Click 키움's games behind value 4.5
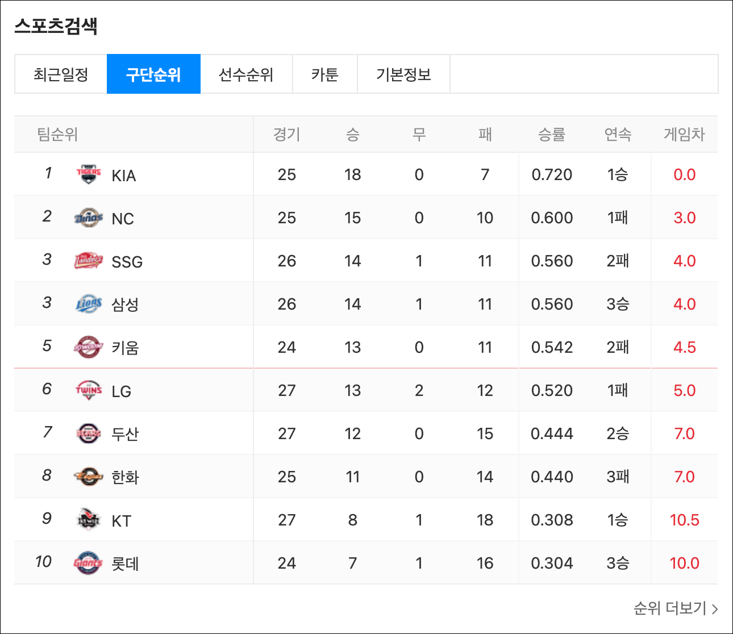 (684, 347)
